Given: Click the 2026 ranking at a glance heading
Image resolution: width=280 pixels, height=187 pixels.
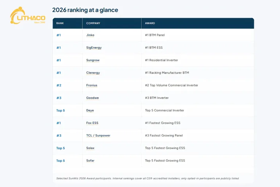Looking at the screenshot, I should coord(85,10).
